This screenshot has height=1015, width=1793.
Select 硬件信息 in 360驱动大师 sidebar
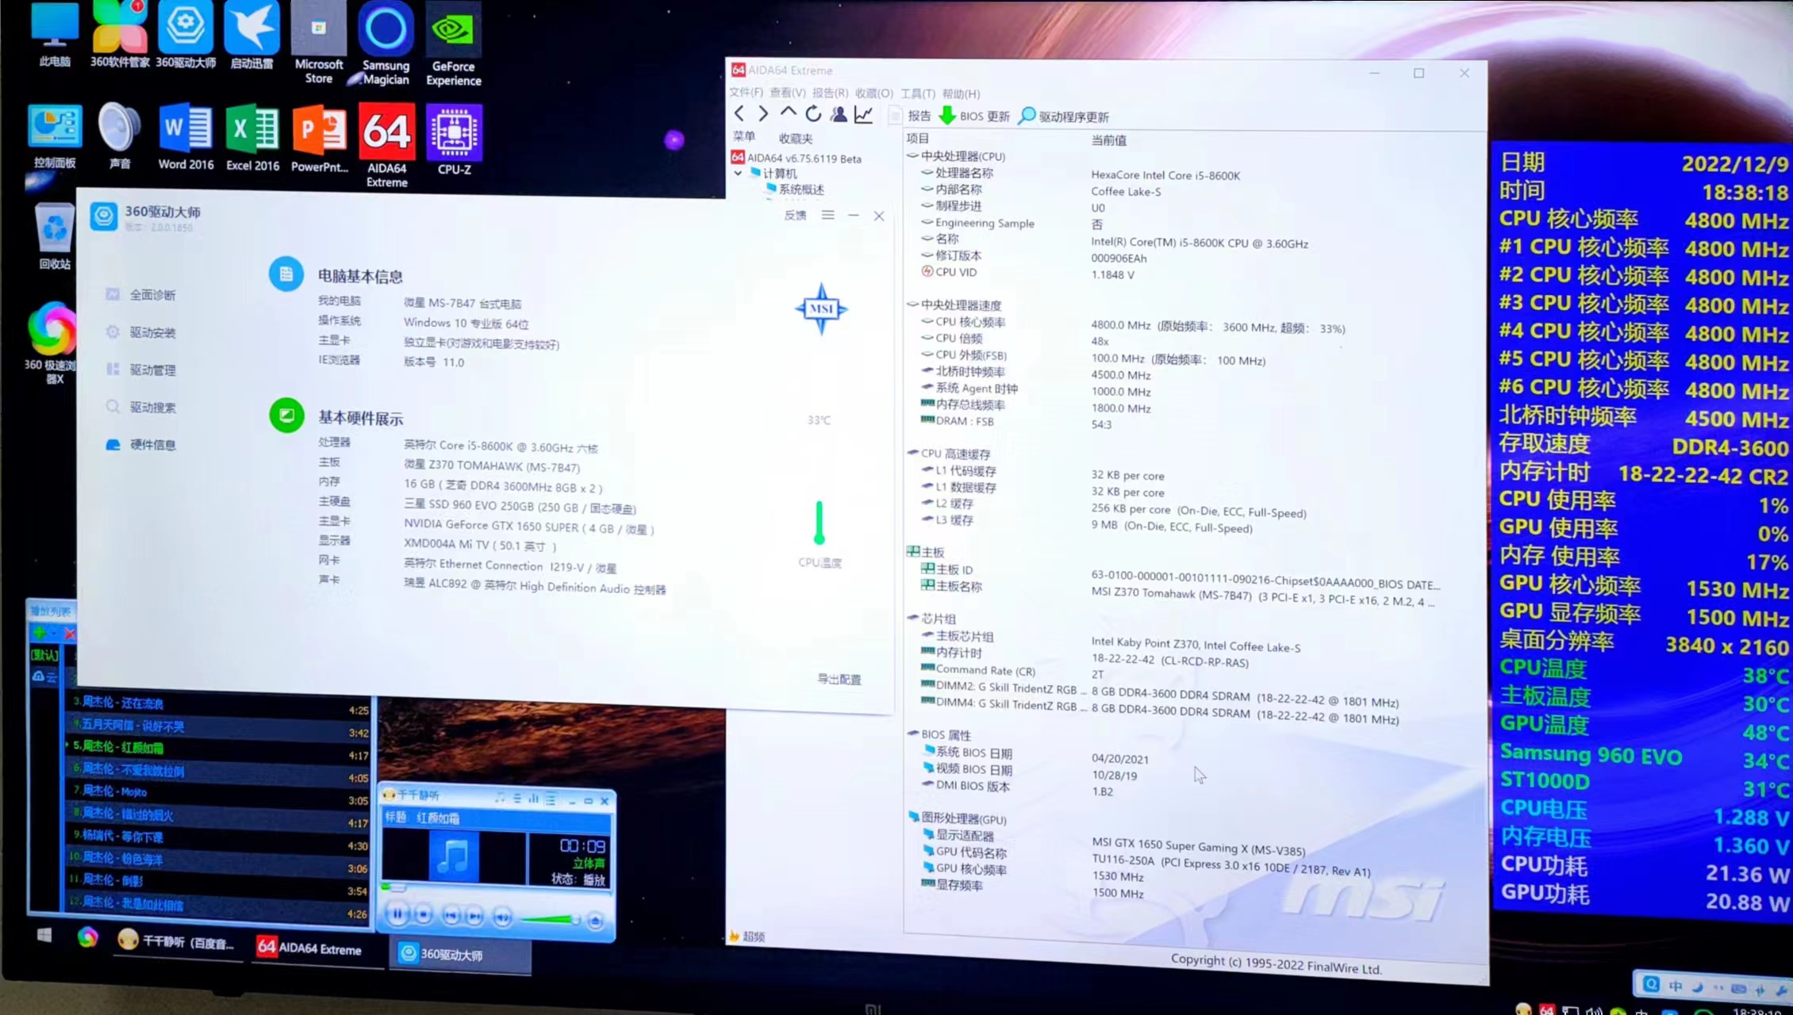coord(141,445)
